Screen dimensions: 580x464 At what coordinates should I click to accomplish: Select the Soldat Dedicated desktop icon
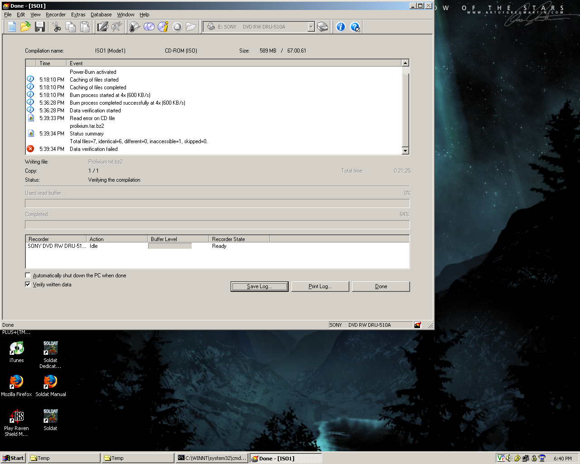point(50,355)
